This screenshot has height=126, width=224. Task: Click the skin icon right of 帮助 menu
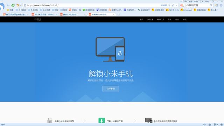point(213,1)
